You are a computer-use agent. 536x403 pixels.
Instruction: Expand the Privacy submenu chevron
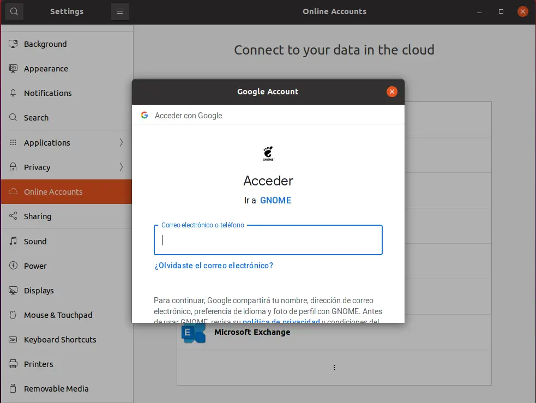tap(121, 167)
